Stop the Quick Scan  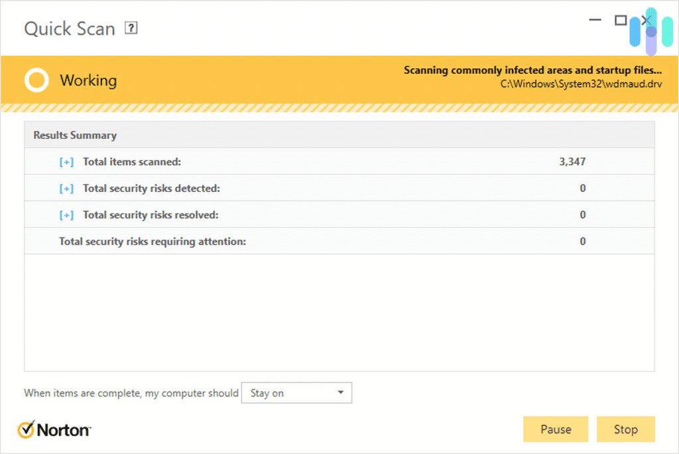[625, 429]
